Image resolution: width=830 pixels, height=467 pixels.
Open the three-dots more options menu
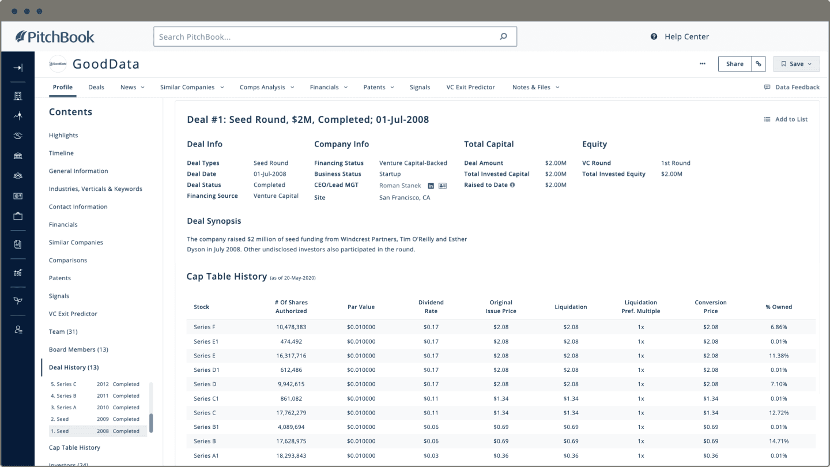702,64
